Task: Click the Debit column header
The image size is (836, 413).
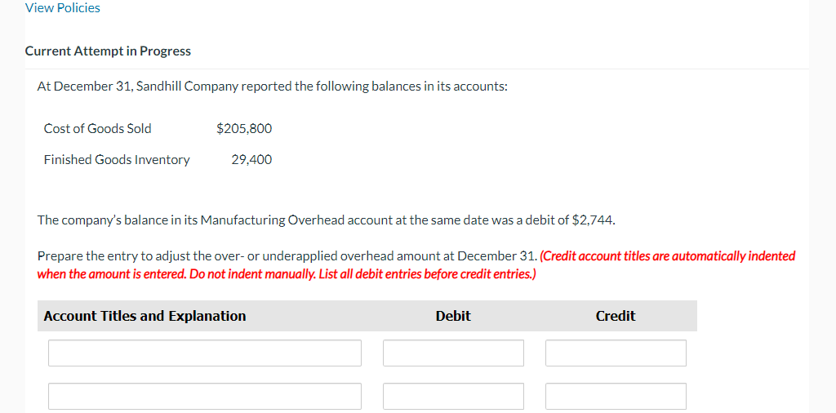Action: click(453, 316)
